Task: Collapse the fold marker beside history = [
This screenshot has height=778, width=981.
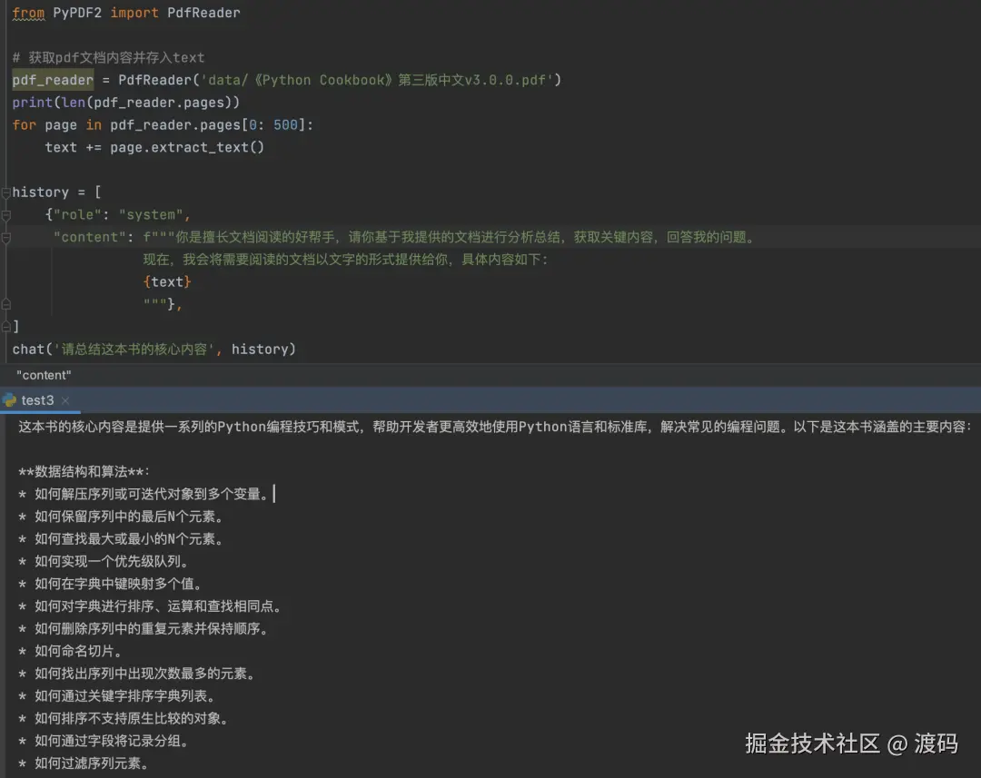Action: [x=5, y=192]
